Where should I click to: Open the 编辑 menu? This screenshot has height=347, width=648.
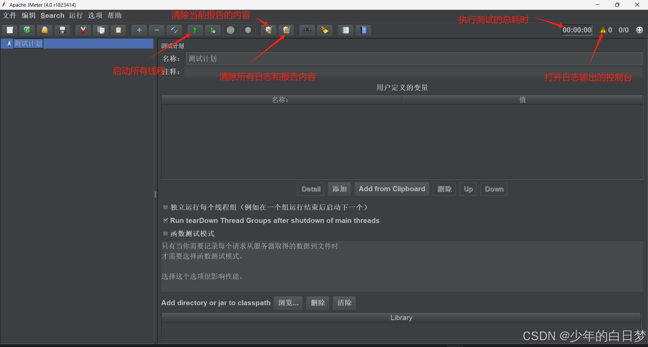pos(29,16)
